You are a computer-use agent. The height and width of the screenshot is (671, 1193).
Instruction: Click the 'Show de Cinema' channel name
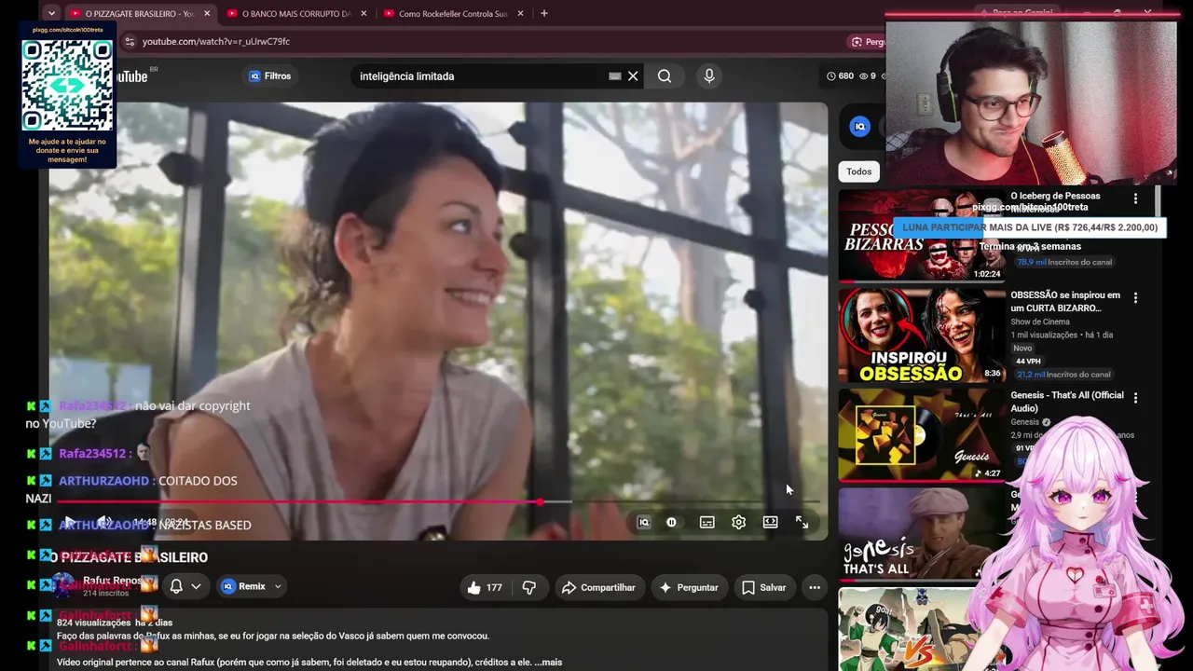(x=1040, y=322)
